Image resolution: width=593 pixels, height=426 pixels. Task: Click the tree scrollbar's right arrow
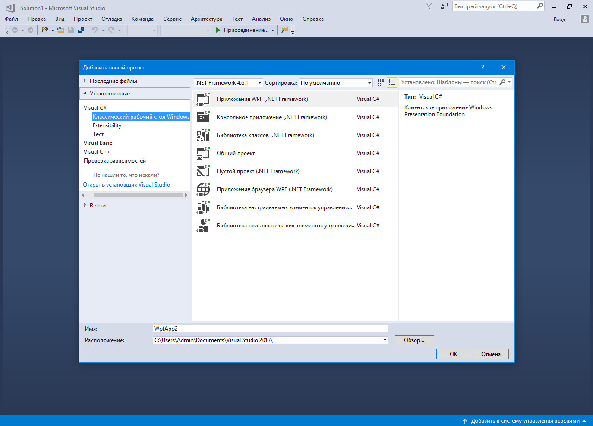pyautogui.click(x=187, y=195)
